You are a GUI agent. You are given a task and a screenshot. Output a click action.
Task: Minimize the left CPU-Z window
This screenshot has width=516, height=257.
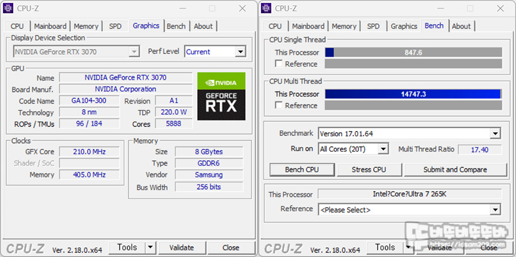(182, 8)
